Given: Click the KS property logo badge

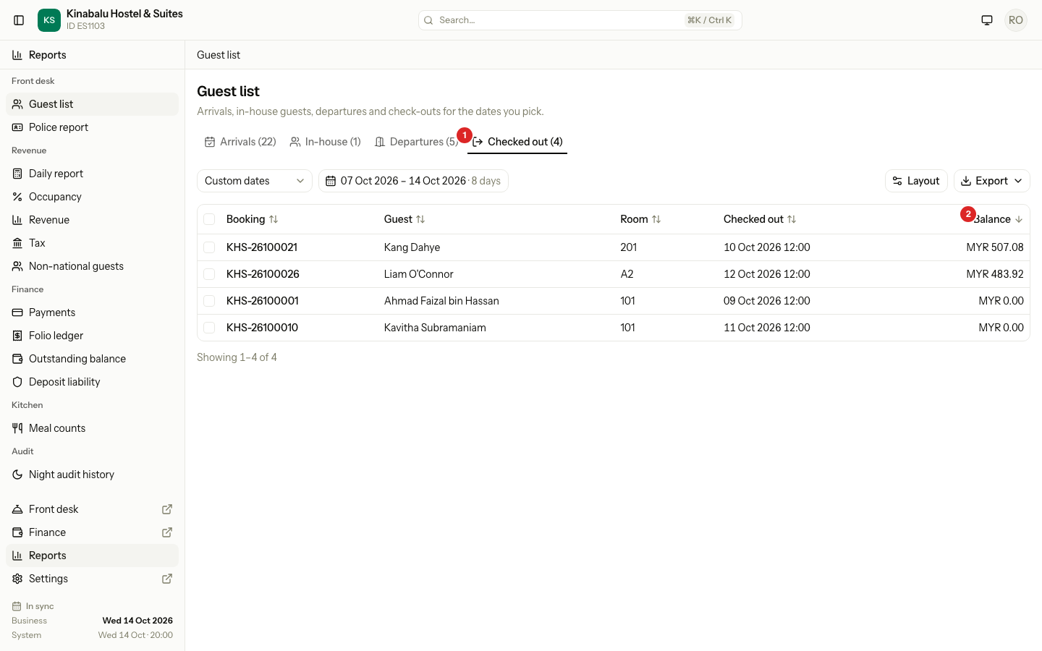Looking at the screenshot, I should pos(49,20).
